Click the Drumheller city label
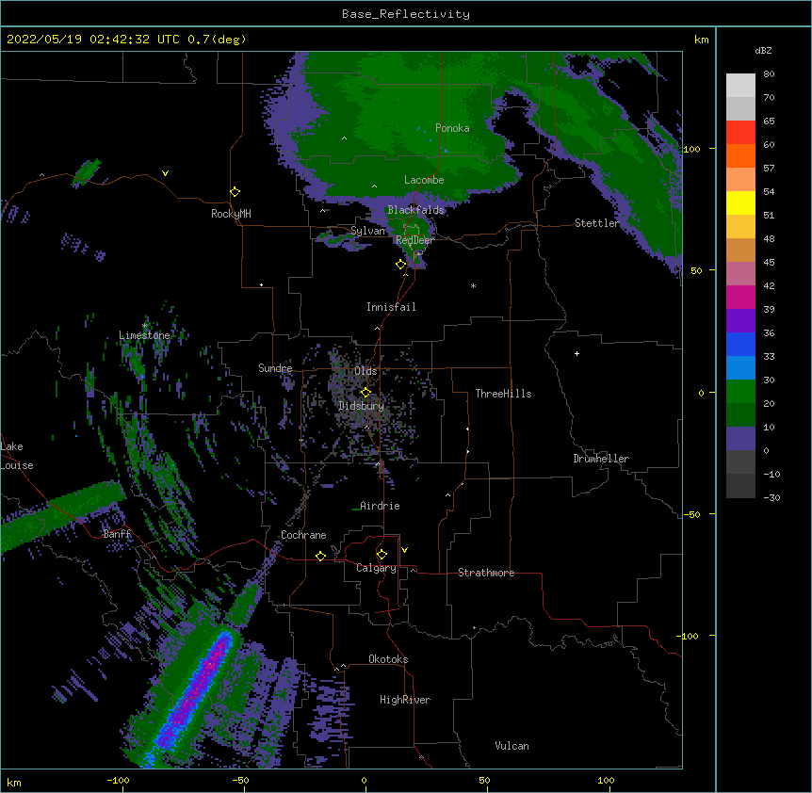The image size is (812, 793). coord(601,459)
